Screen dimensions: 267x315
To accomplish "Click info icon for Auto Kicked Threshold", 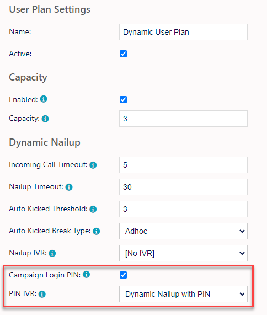I will pyautogui.click(x=93, y=209).
